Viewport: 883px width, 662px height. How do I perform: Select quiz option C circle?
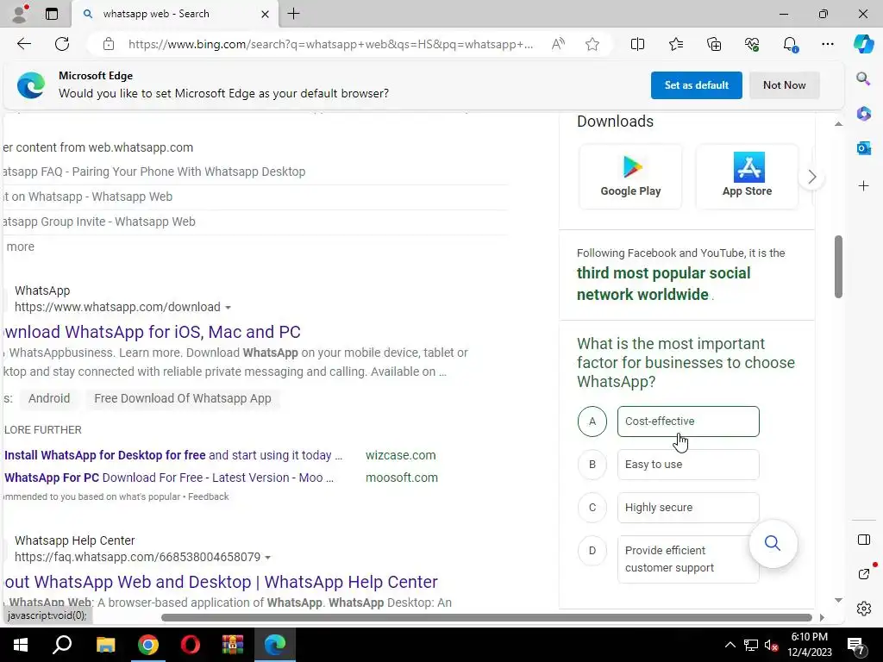[x=592, y=507]
